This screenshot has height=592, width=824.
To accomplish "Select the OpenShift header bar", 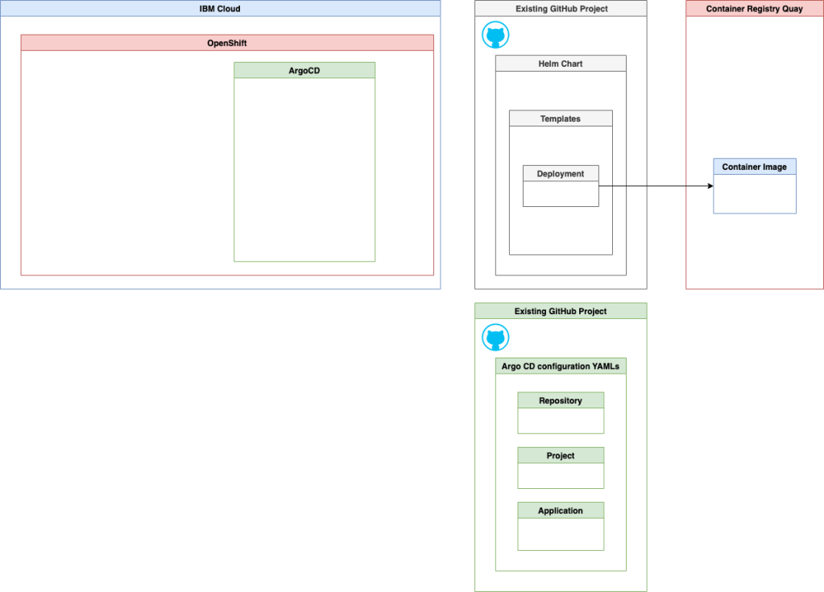I will tap(227, 43).
